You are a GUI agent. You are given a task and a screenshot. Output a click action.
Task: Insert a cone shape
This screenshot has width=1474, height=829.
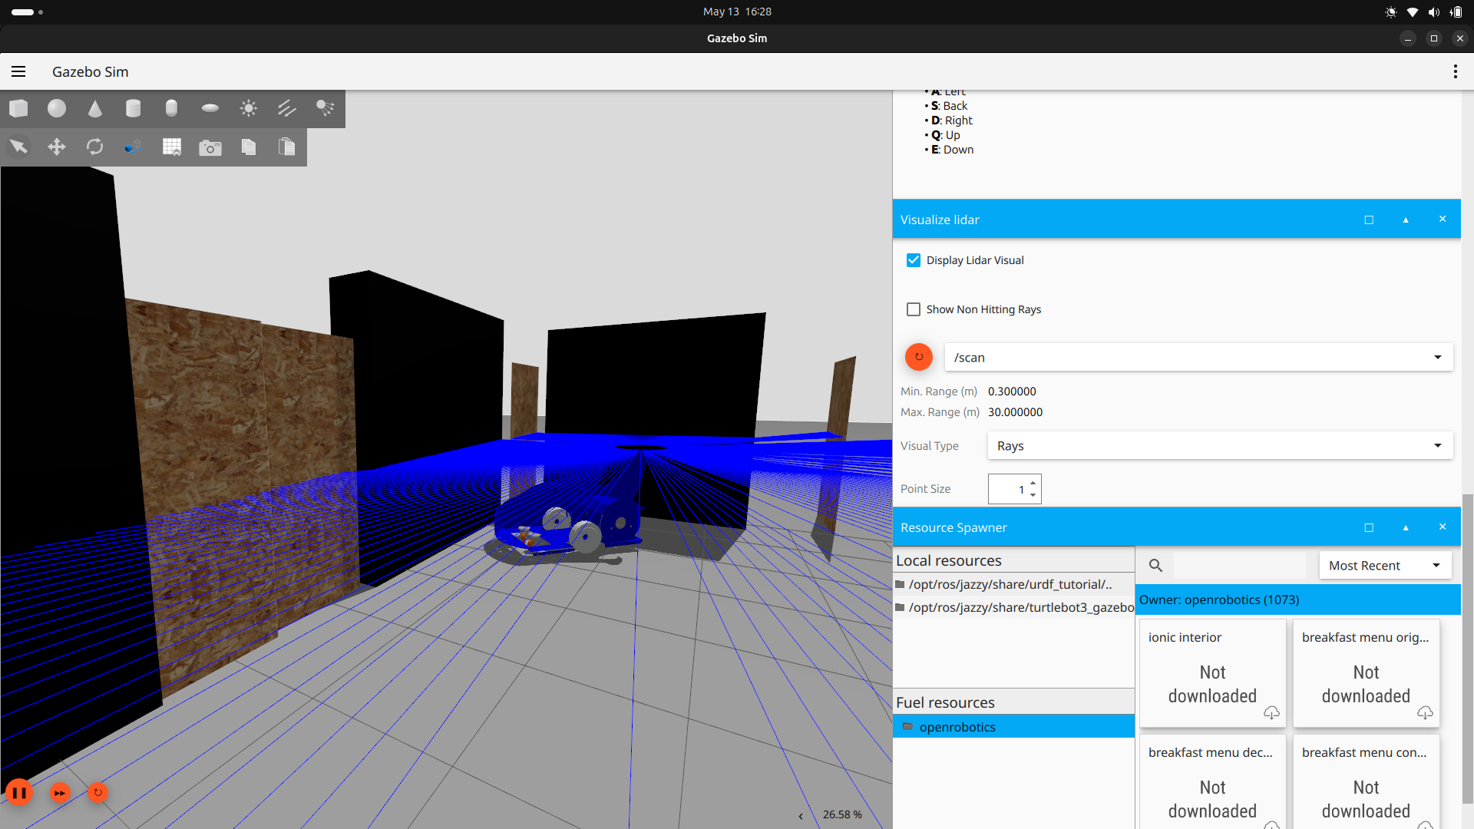tap(94, 108)
